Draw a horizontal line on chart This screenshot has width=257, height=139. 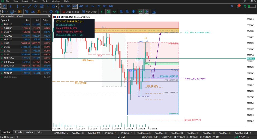(24, 6)
